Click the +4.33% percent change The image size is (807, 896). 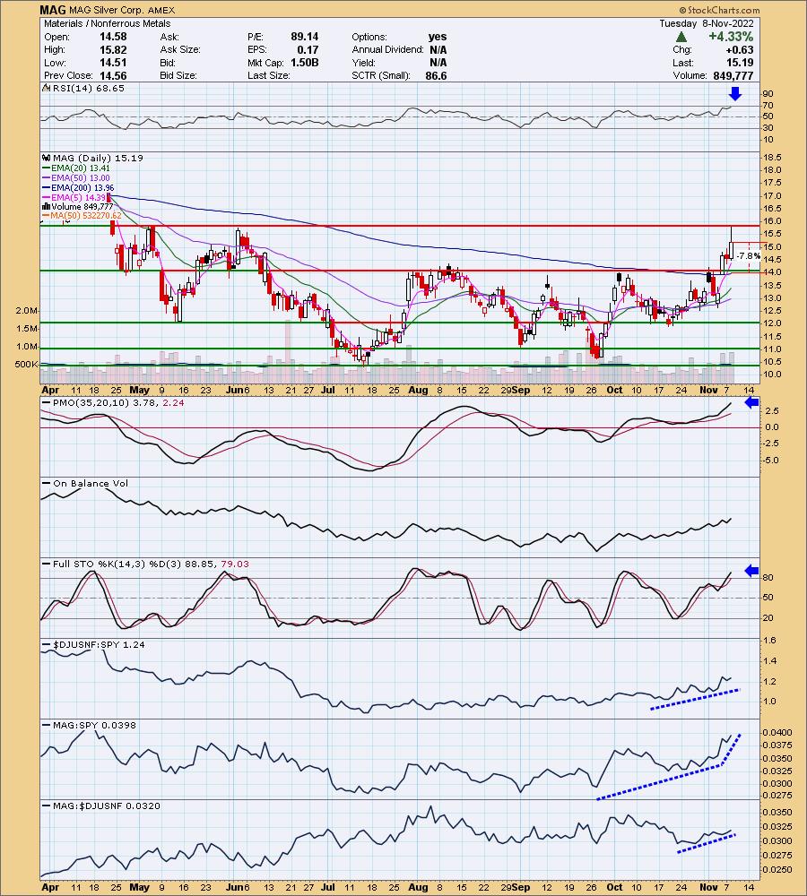click(731, 37)
